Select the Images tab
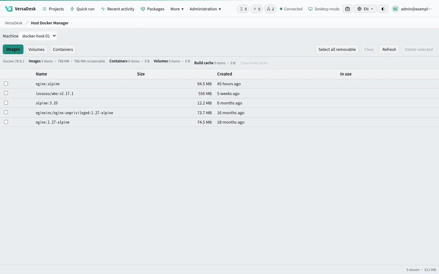This screenshot has height=274, width=439. point(13,49)
